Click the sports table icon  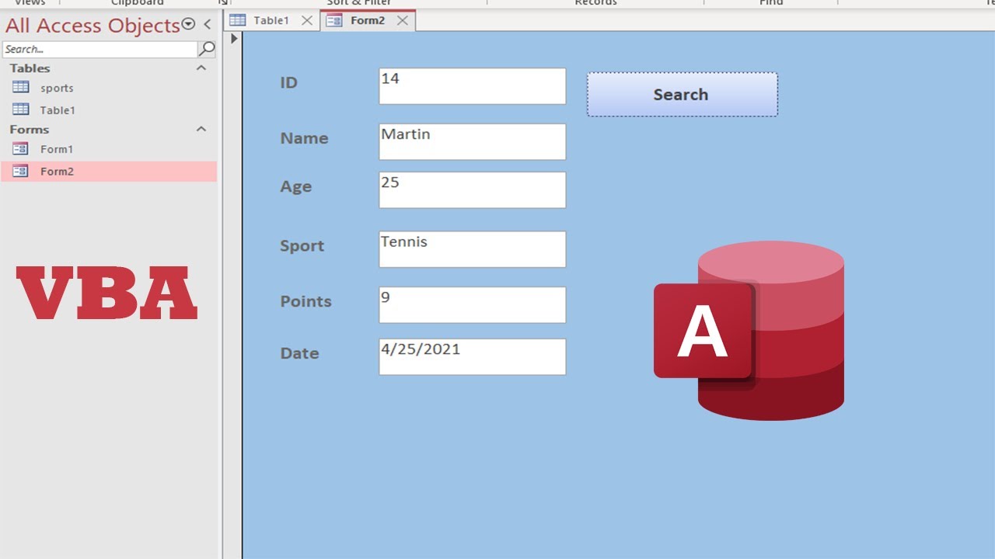click(x=21, y=88)
